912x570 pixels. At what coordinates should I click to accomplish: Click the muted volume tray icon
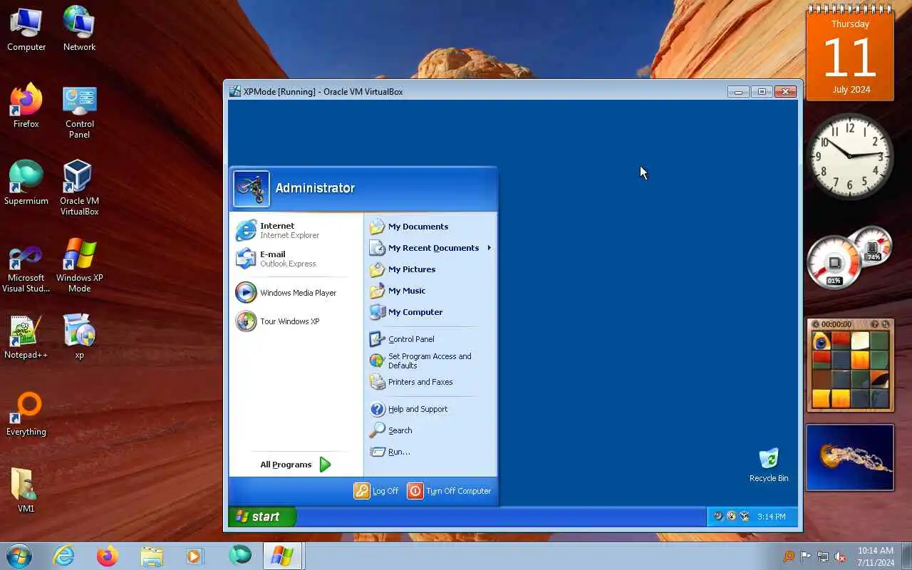tap(841, 556)
